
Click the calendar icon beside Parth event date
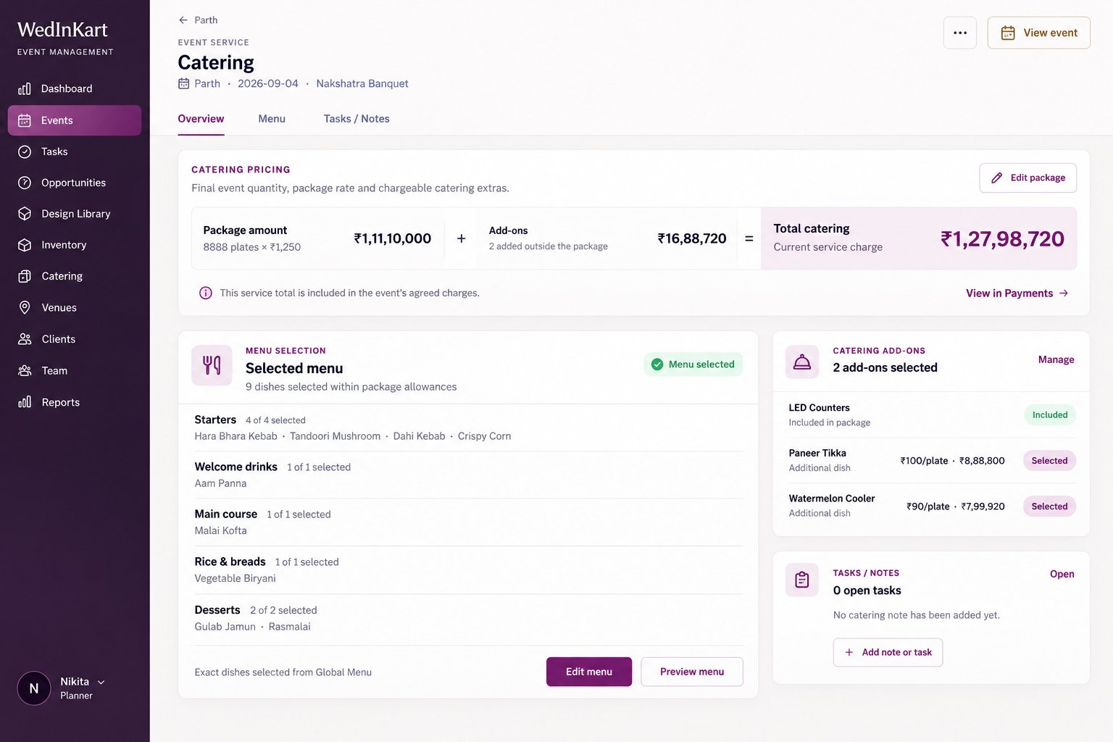184,83
